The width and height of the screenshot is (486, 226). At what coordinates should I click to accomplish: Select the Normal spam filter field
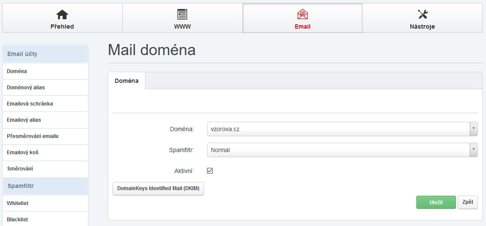pyautogui.click(x=338, y=150)
